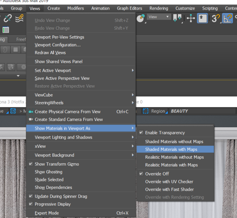Screen dimensions: 237x218
Task: Click the camera icon beside Create Standard Camera
Action: [31, 119]
